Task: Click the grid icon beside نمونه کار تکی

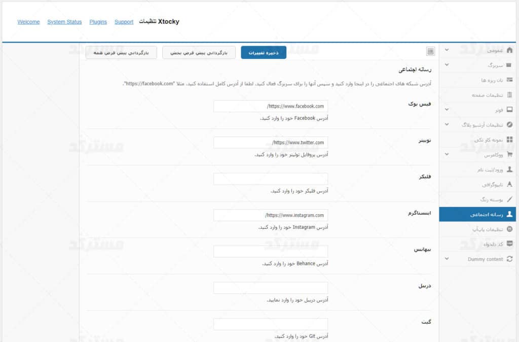Action: (509, 140)
